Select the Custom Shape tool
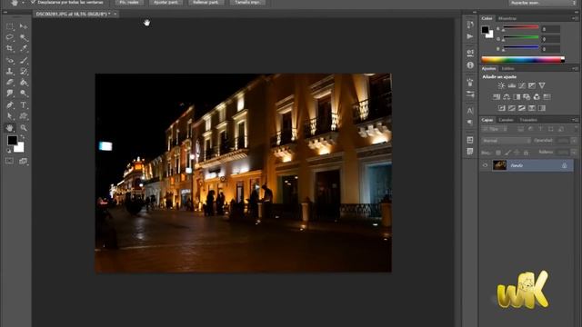Screen dimensions: 582x327 coord(24,116)
